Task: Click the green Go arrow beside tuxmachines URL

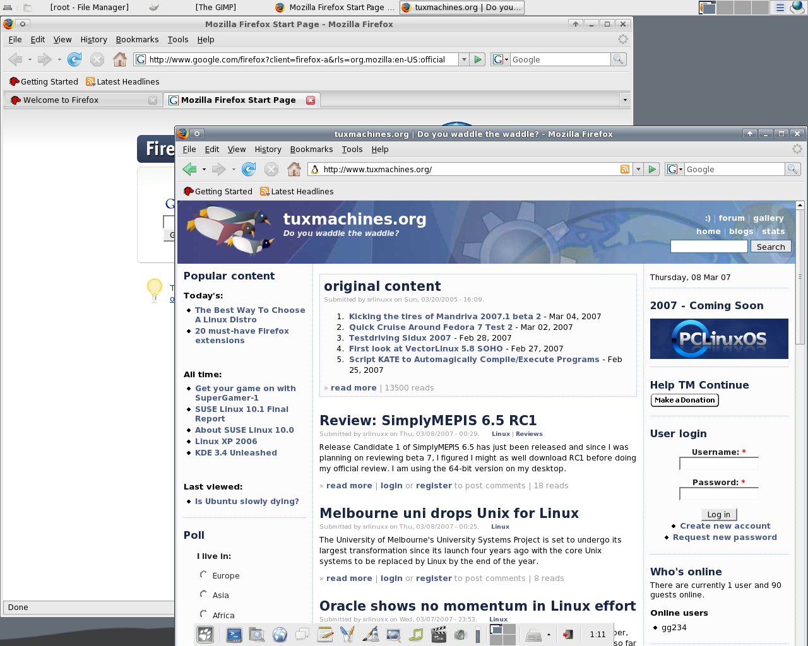Action: 653,169
